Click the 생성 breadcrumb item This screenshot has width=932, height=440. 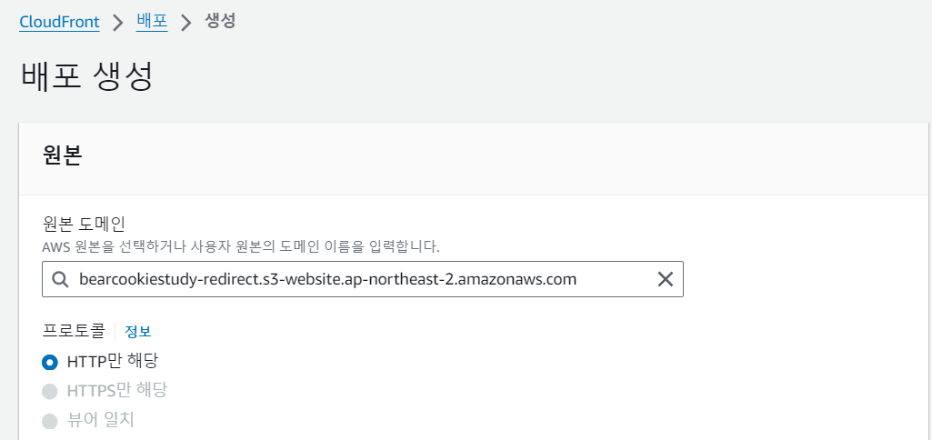tap(221, 22)
